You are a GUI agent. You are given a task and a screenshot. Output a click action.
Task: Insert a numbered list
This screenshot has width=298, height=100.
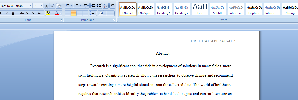tap(77, 6)
